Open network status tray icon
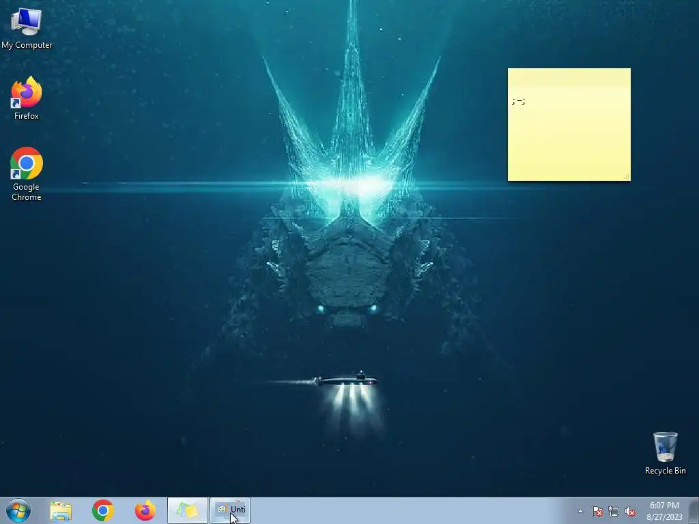The width and height of the screenshot is (699, 524). click(614, 511)
